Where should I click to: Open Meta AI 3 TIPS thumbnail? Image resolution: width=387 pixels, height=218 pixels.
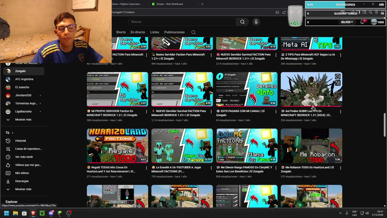(311, 43)
